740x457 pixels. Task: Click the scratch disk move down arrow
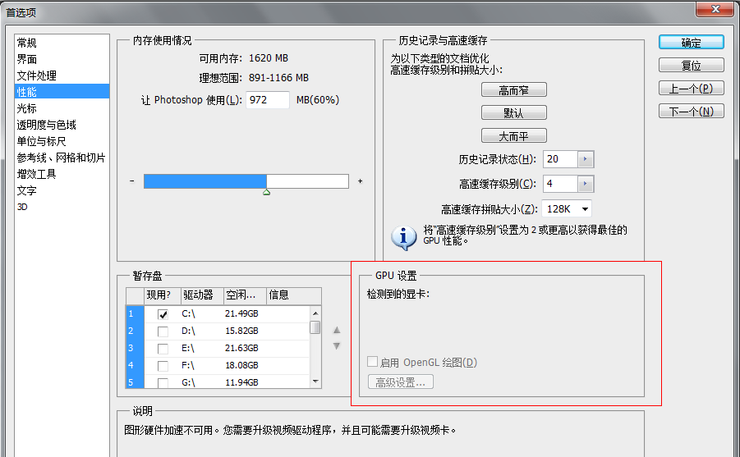coord(336,346)
